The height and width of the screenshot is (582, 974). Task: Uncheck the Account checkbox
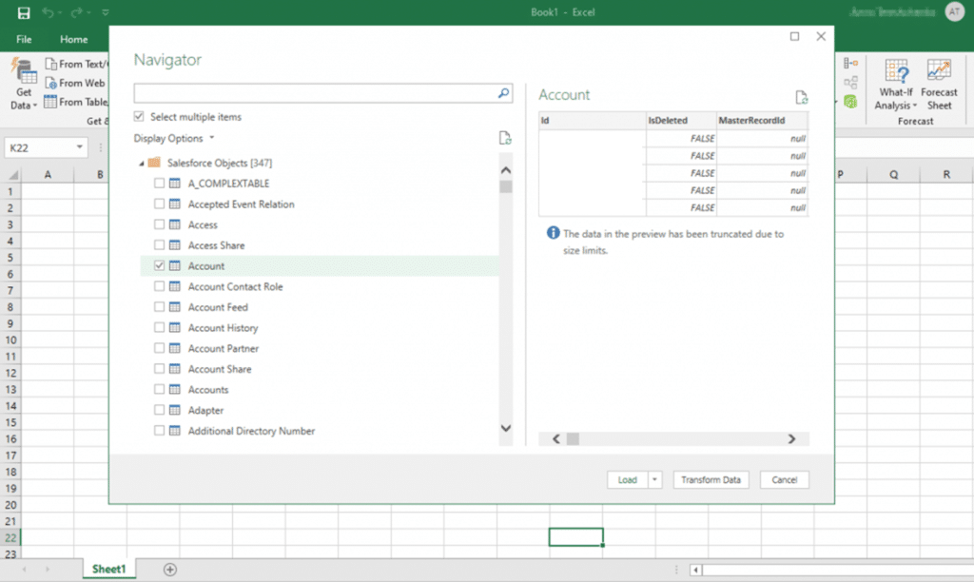159,265
